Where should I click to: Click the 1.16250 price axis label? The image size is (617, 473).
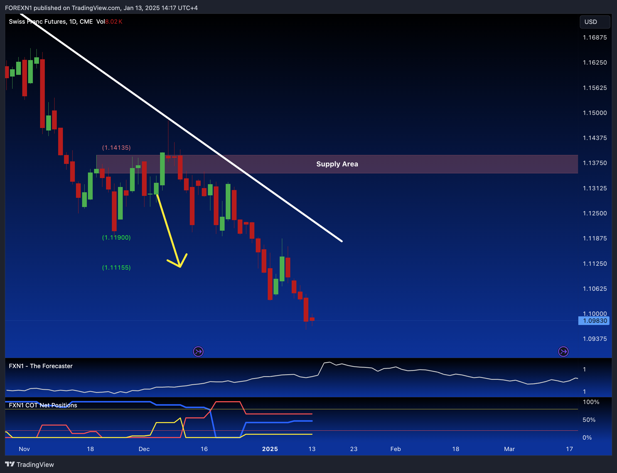pos(595,63)
